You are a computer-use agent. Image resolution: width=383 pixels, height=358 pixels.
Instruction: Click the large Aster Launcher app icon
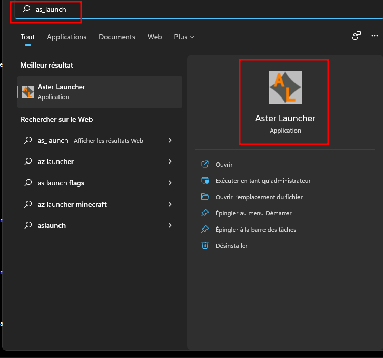pos(285,87)
